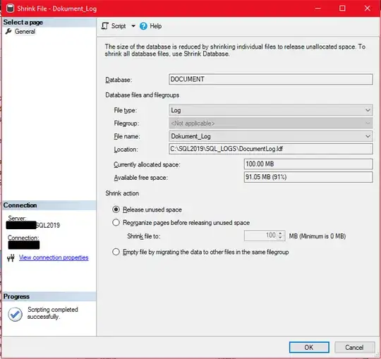Close the Shrink File dialog

tap(368, 8)
